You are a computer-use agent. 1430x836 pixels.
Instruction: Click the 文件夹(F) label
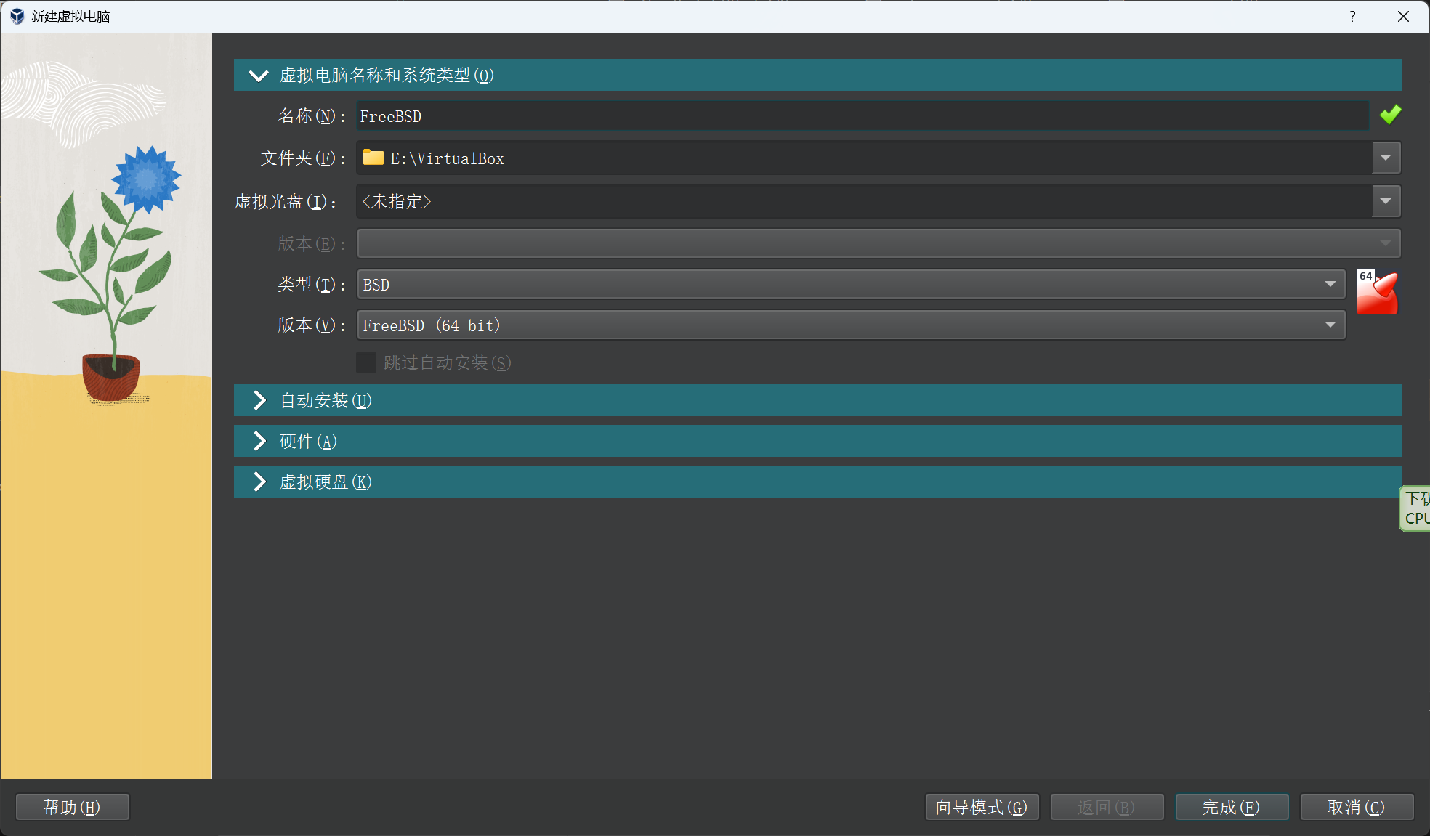[302, 158]
